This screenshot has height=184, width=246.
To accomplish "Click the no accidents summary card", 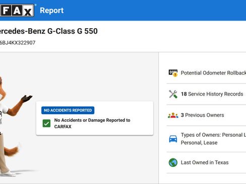I will click(95, 118).
